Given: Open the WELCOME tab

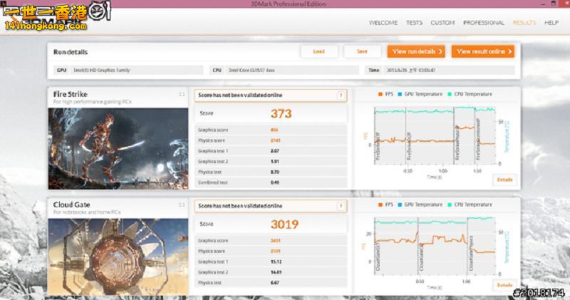Looking at the screenshot, I should click(x=383, y=23).
